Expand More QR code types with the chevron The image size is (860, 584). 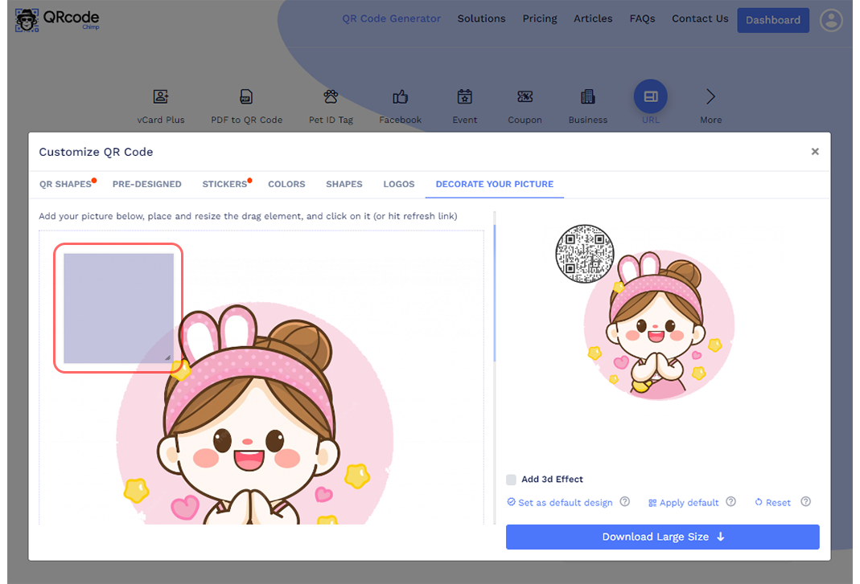[x=710, y=96]
